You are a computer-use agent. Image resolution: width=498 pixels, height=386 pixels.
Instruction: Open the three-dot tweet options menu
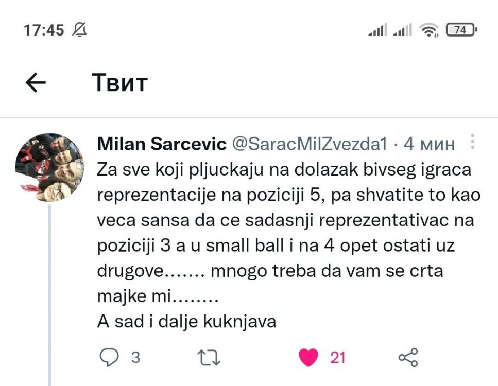473,142
